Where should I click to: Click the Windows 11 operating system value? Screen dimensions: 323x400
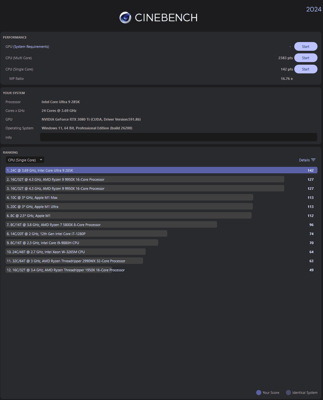pyautogui.click(x=87, y=128)
